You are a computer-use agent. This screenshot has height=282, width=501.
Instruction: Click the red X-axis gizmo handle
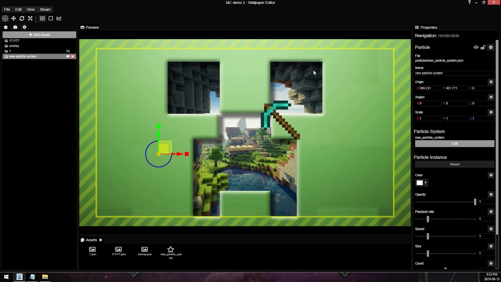point(187,154)
